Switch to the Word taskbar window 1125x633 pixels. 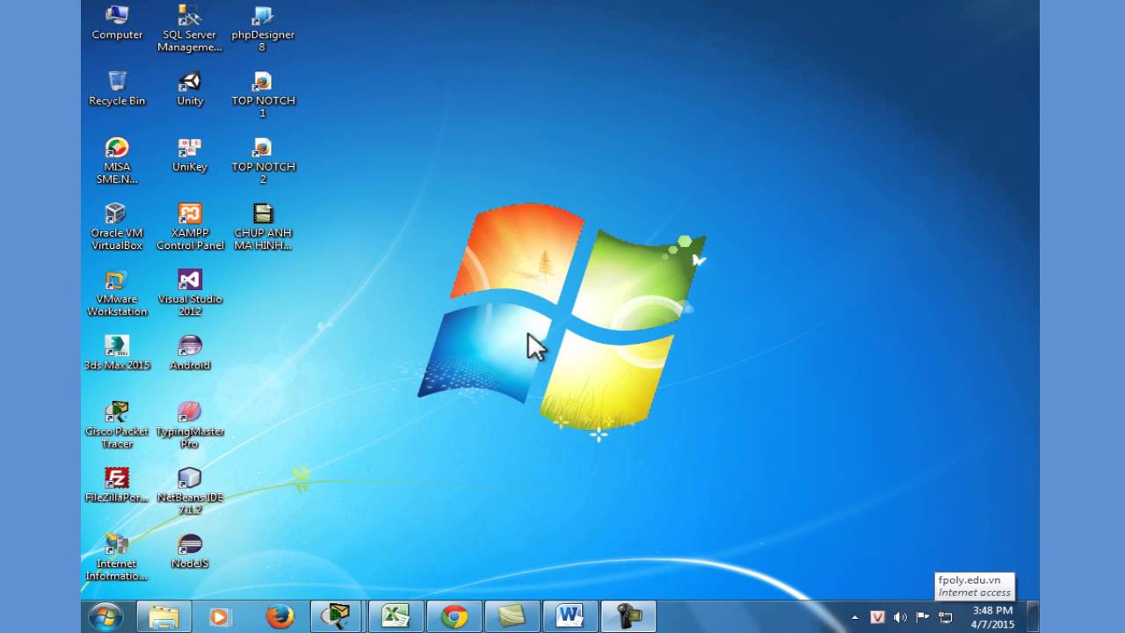pyautogui.click(x=570, y=617)
